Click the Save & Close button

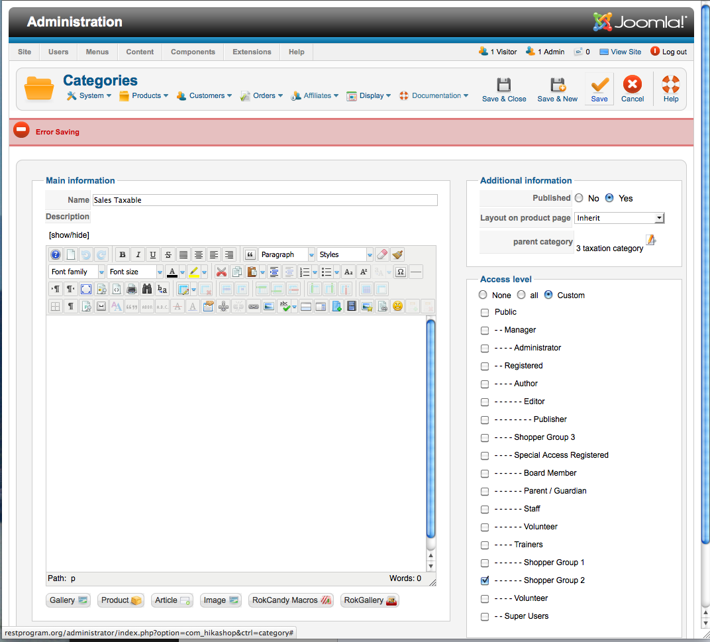(504, 89)
